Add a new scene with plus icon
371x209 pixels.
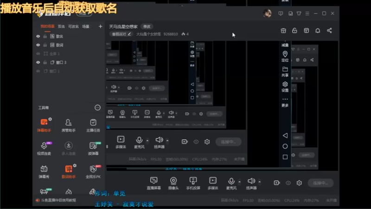(x=100, y=26)
